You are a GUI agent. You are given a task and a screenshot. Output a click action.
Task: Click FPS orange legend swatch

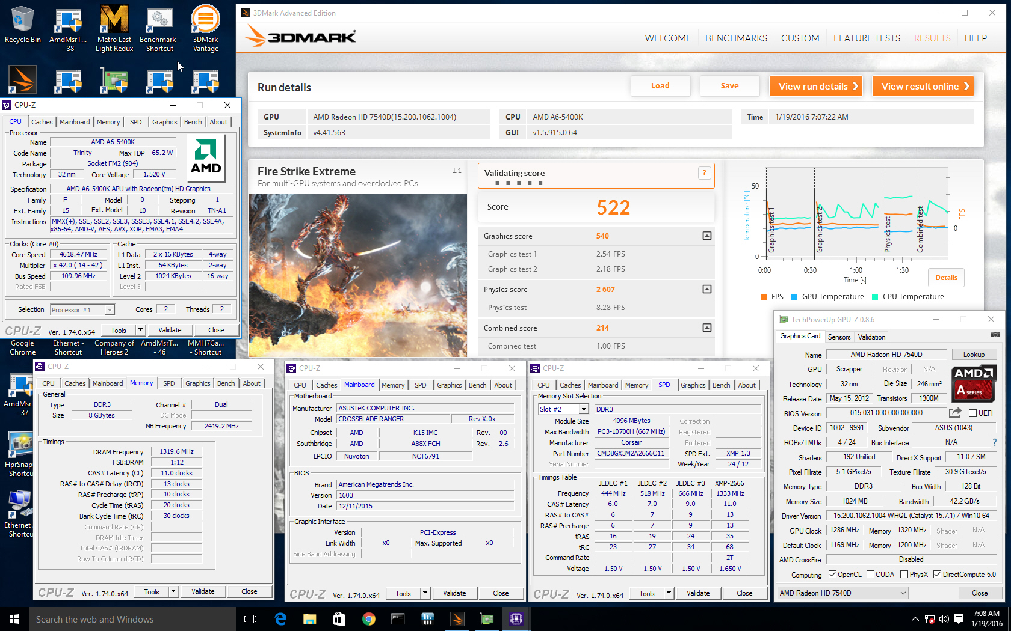tap(764, 297)
